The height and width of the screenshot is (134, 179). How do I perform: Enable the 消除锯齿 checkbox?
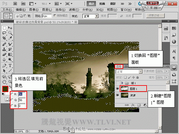[x=55, y=15]
